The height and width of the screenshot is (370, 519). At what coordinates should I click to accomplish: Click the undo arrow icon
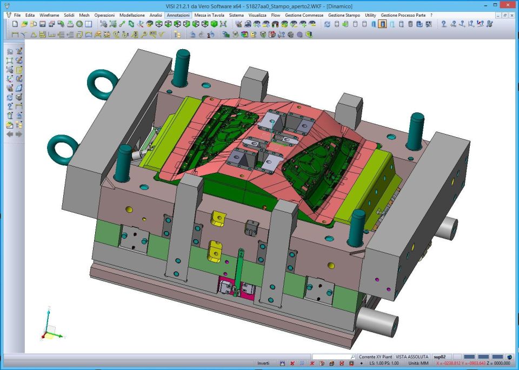[x=192, y=35]
